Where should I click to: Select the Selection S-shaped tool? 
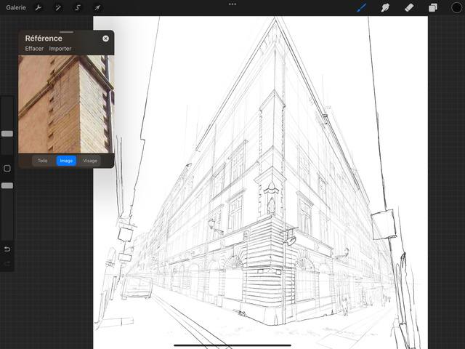(x=78, y=8)
